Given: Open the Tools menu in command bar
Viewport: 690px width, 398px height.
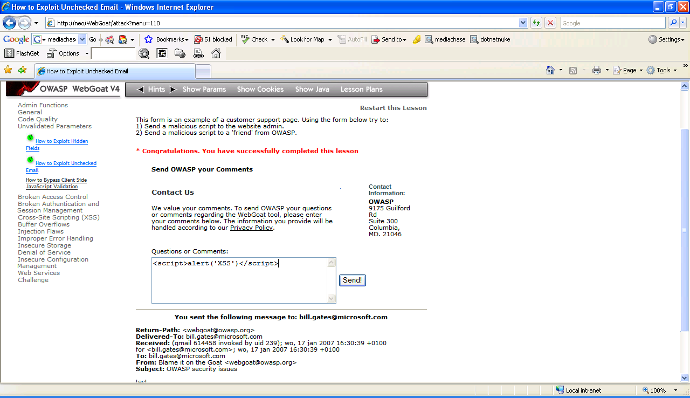Looking at the screenshot, I should coord(662,70).
